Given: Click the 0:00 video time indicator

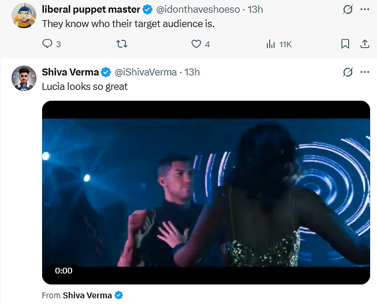Looking at the screenshot, I should coord(64,271).
